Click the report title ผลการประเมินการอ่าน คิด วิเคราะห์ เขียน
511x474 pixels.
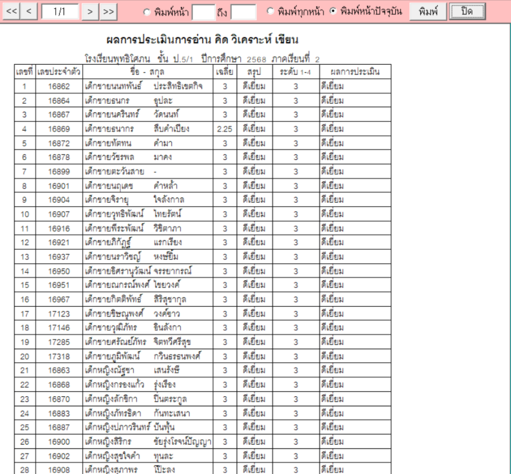pyautogui.click(x=203, y=40)
